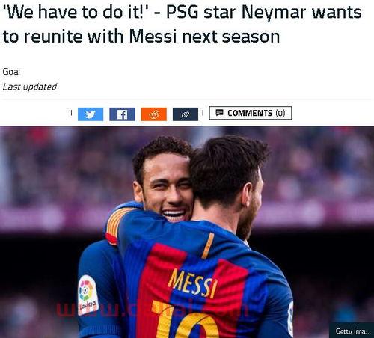Share the article on Reddit
374x338 pixels.
click(154, 114)
